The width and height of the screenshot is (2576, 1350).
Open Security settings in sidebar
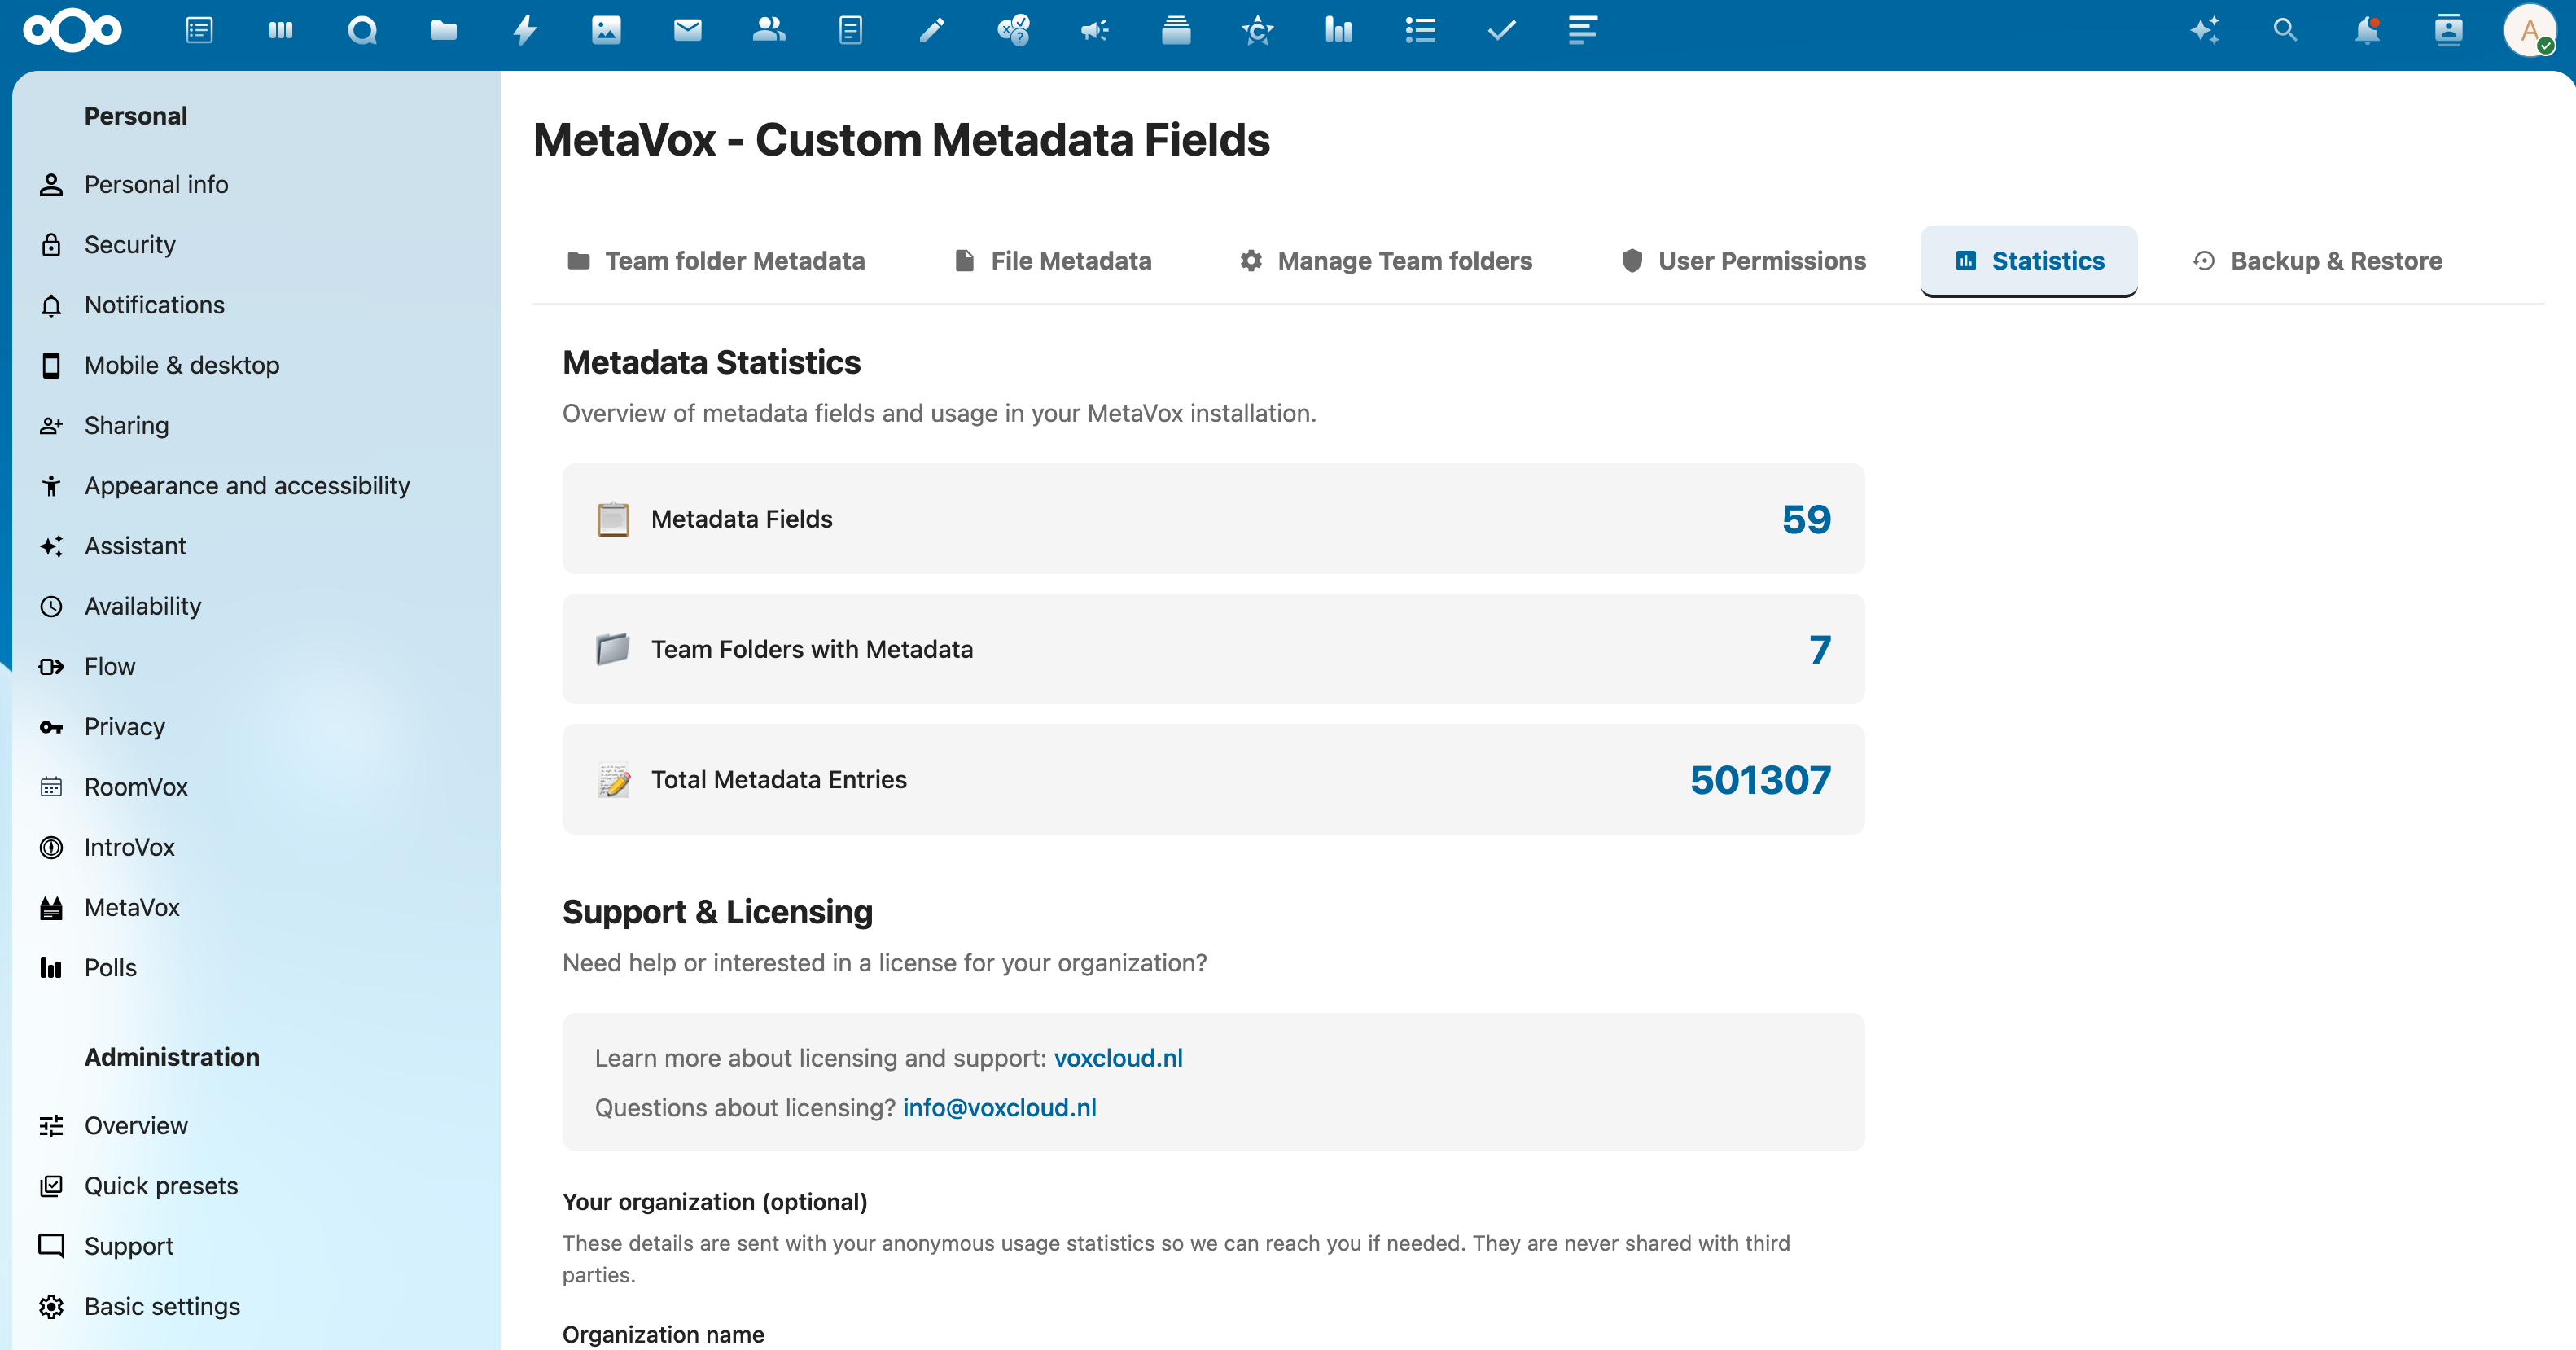tap(256, 245)
